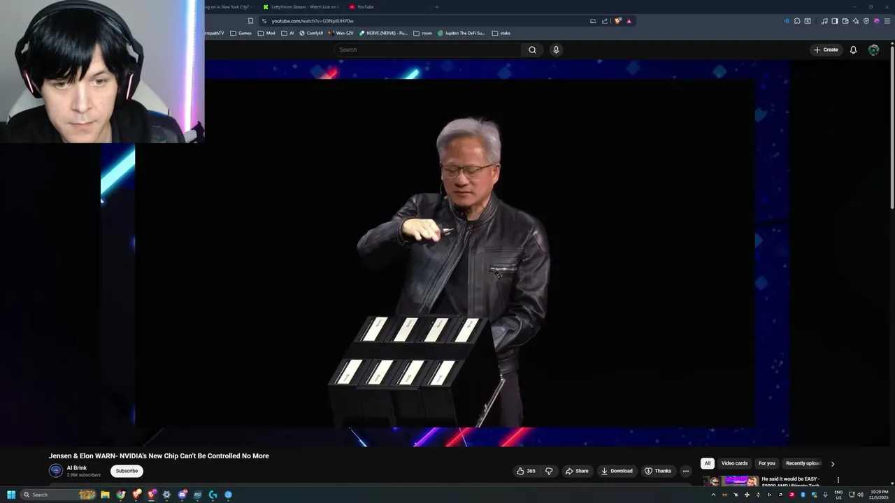Open File Explorer from taskbar
This screenshot has width=895, height=503.
[x=105, y=495]
